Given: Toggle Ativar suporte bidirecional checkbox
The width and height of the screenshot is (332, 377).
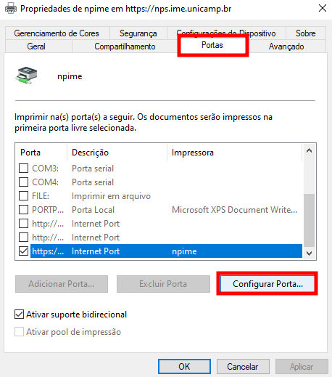Looking at the screenshot, I should click(x=19, y=315).
